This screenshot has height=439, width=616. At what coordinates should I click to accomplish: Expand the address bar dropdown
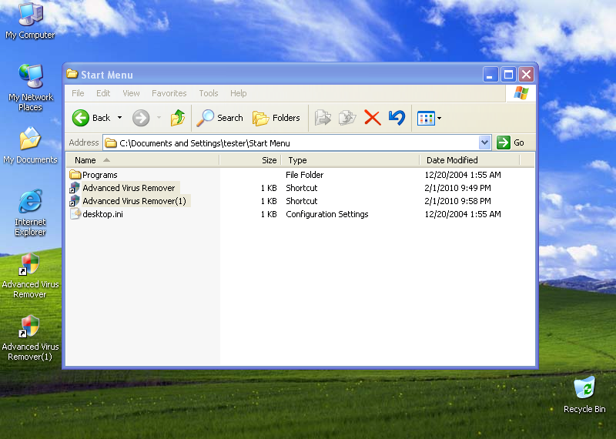pos(485,142)
